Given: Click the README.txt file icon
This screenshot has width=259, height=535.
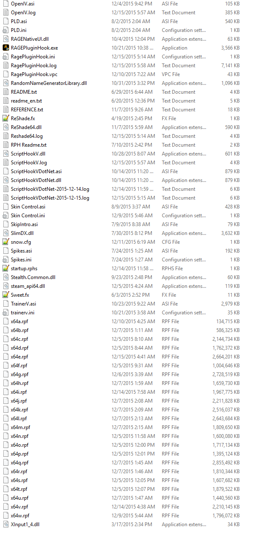Looking at the screenshot, I should pyautogui.click(x=6, y=92).
